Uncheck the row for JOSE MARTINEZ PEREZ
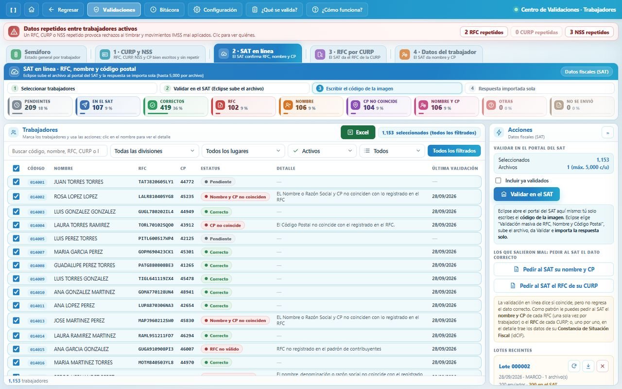622x389 pixels. tap(16, 320)
